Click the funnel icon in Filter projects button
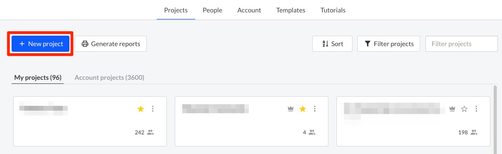This screenshot has width=502, height=154. 368,44
